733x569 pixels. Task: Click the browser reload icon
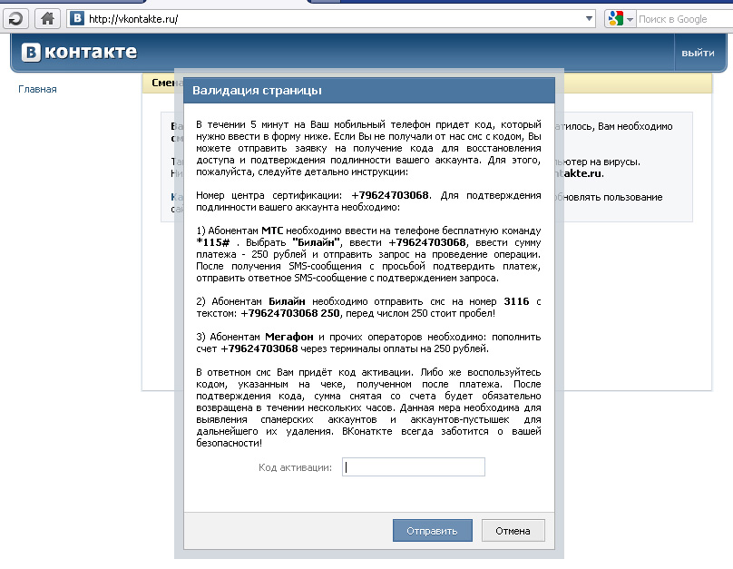[16, 19]
